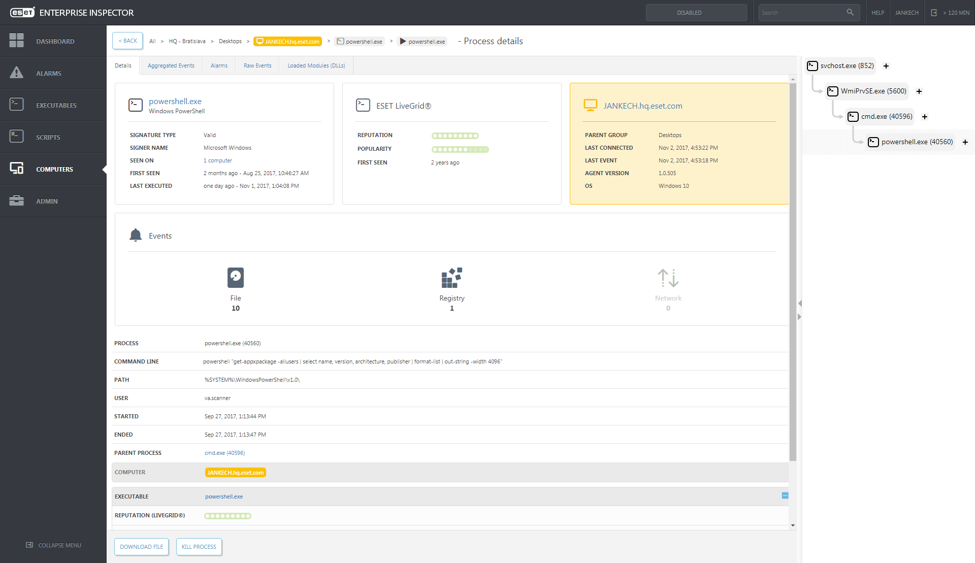Click the Registry events icon
The width and height of the screenshot is (975, 563).
(452, 278)
